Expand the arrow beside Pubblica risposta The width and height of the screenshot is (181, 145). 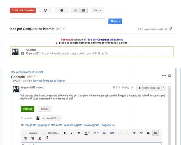tap(163, 88)
